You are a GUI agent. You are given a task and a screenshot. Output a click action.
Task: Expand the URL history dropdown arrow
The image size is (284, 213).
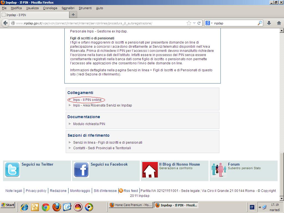click(194, 23)
